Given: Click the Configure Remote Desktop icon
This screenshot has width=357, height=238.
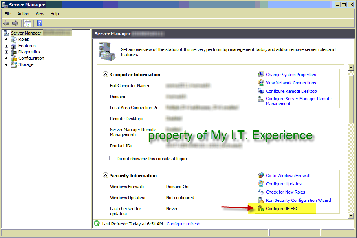Looking at the screenshot, I should (x=261, y=91).
